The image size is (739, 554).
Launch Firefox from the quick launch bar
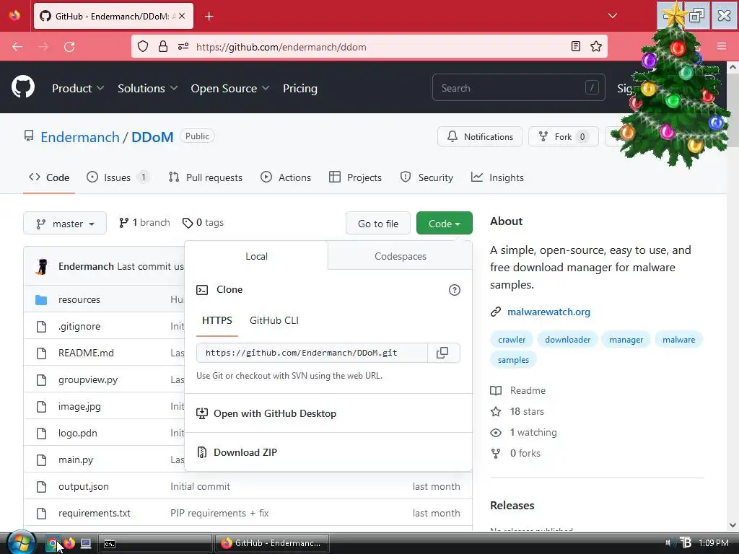pyautogui.click(x=69, y=543)
